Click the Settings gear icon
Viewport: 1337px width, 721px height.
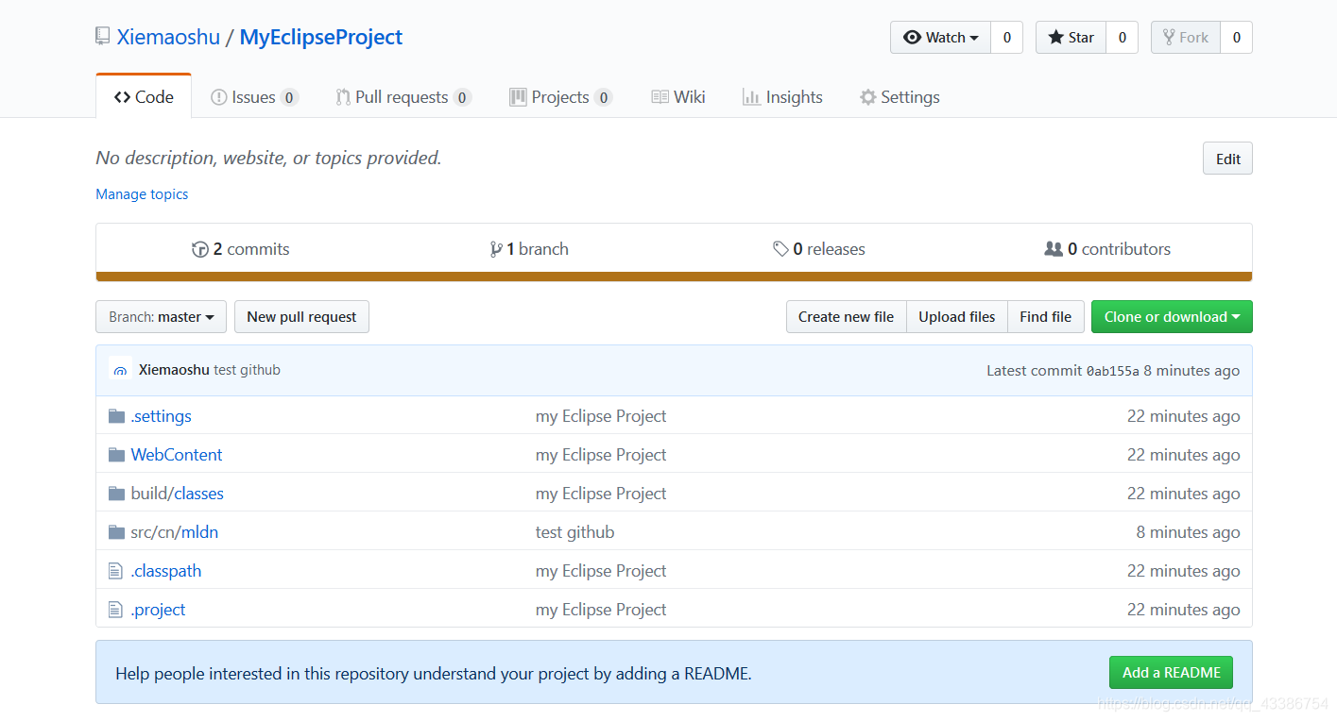pyautogui.click(x=867, y=97)
